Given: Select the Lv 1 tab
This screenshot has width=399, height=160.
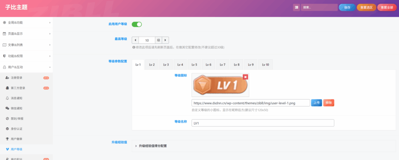Looking at the screenshot, I should (x=138, y=65).
